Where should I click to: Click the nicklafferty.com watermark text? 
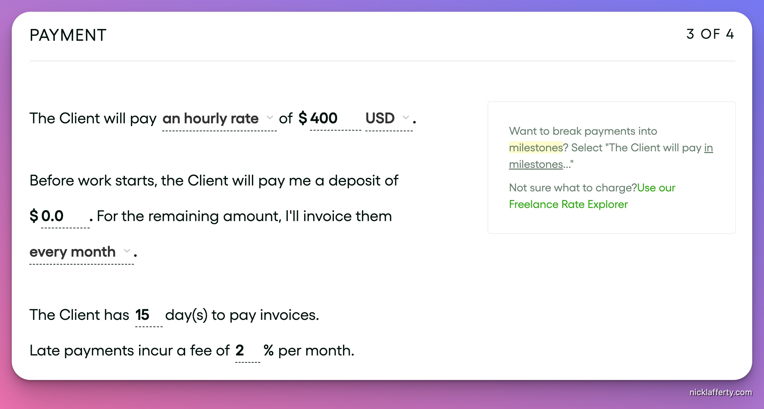[720, 392]
